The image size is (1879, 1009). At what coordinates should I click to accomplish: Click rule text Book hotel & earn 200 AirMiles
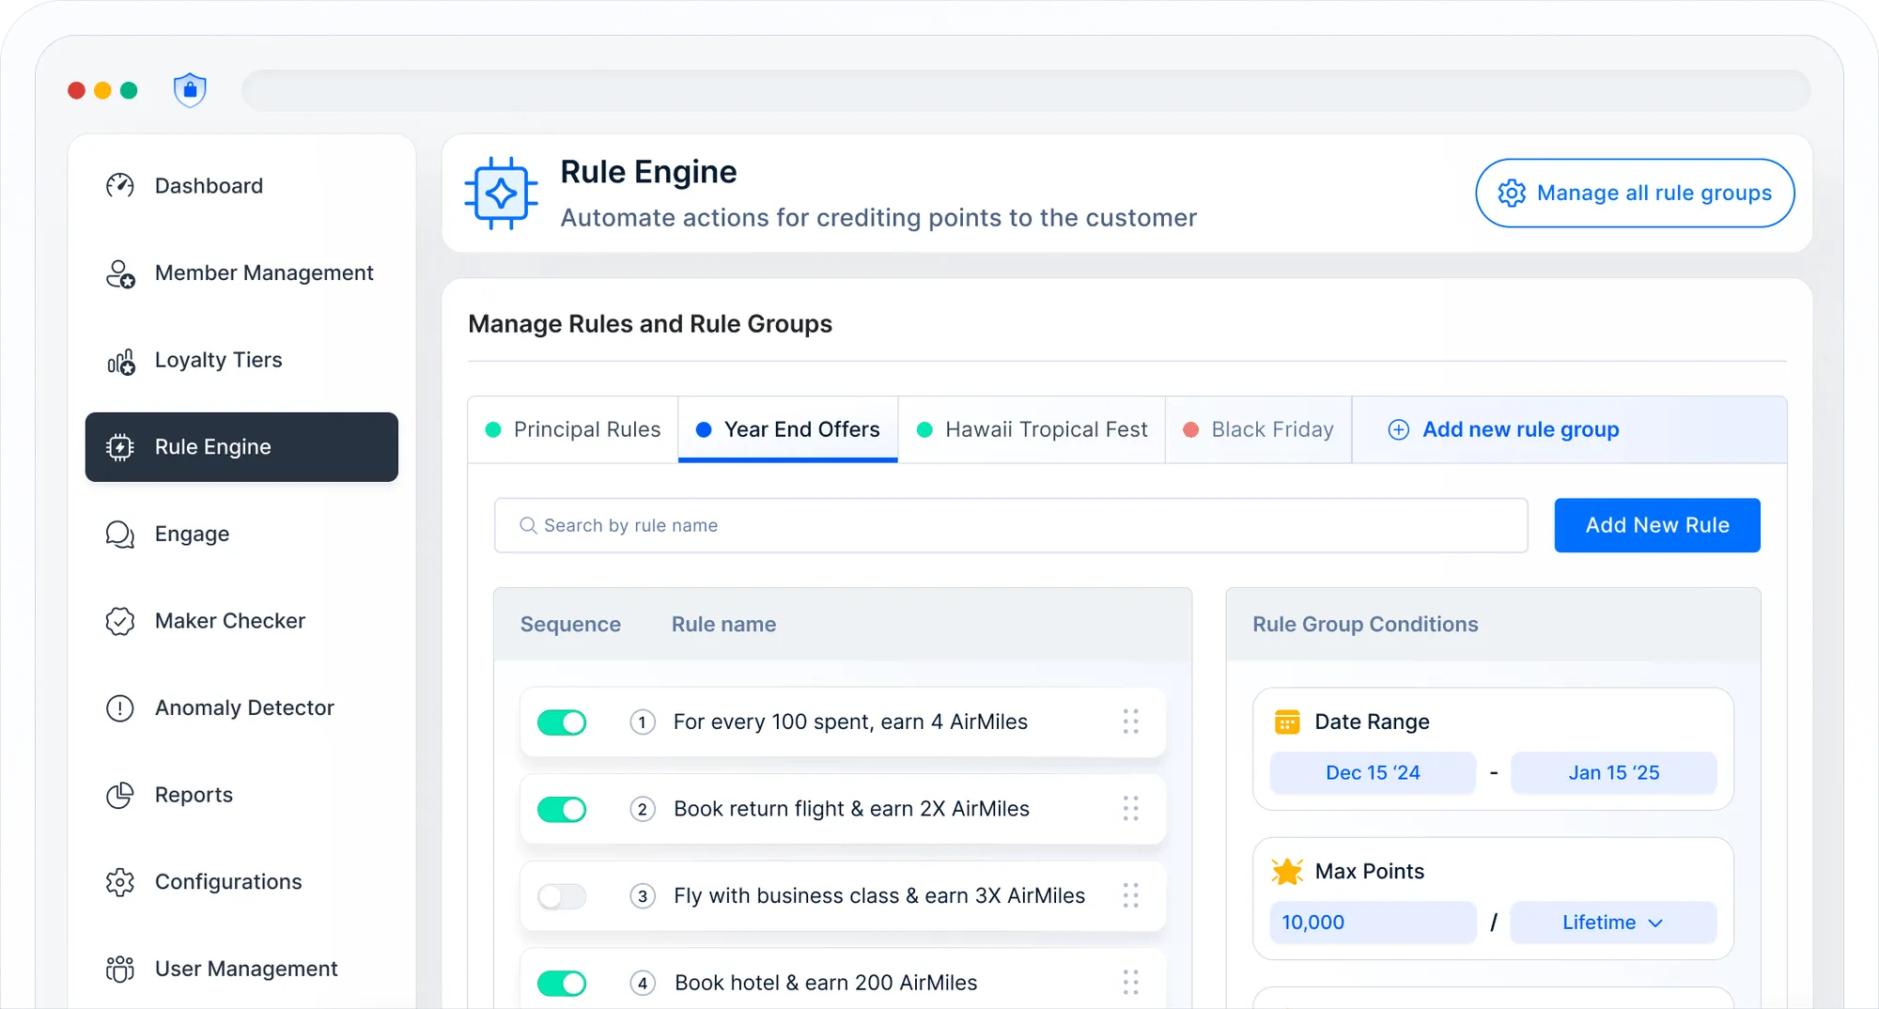pos(826,983)
